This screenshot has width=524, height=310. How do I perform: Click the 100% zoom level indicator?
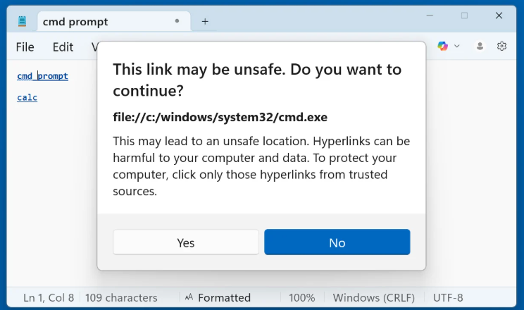pyautogui.click(x=301, y=298)
